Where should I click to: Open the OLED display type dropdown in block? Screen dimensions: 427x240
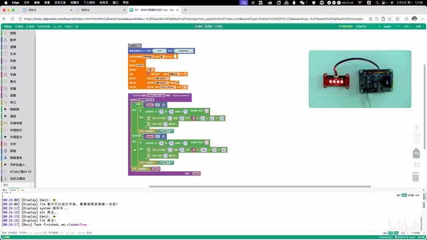tap(167, 87)
